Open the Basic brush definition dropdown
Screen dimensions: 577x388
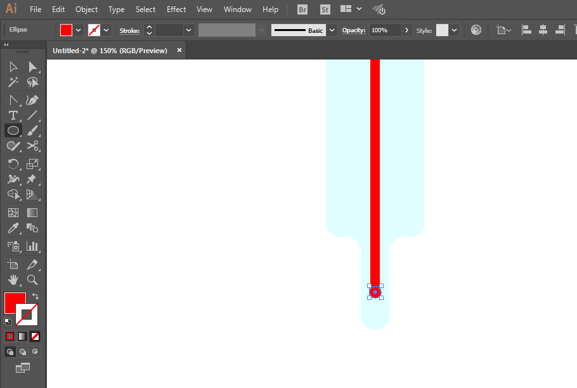(332, 30)
